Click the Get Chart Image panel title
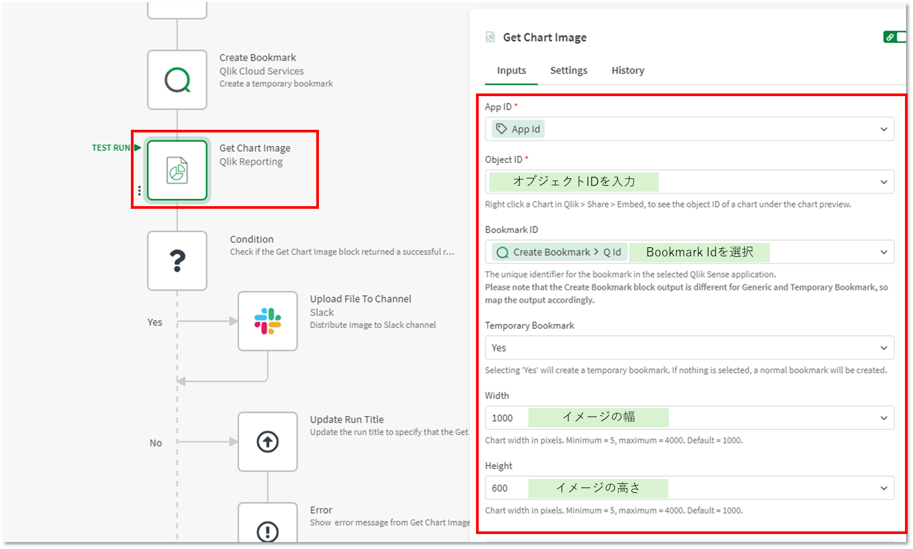This screenshot has height=549, width=913. click(x=545, y=37)
